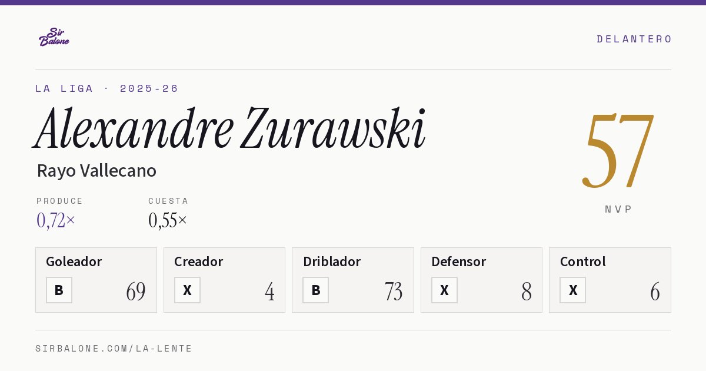
Task: Click the Control card title
Action: pos(583,261)
